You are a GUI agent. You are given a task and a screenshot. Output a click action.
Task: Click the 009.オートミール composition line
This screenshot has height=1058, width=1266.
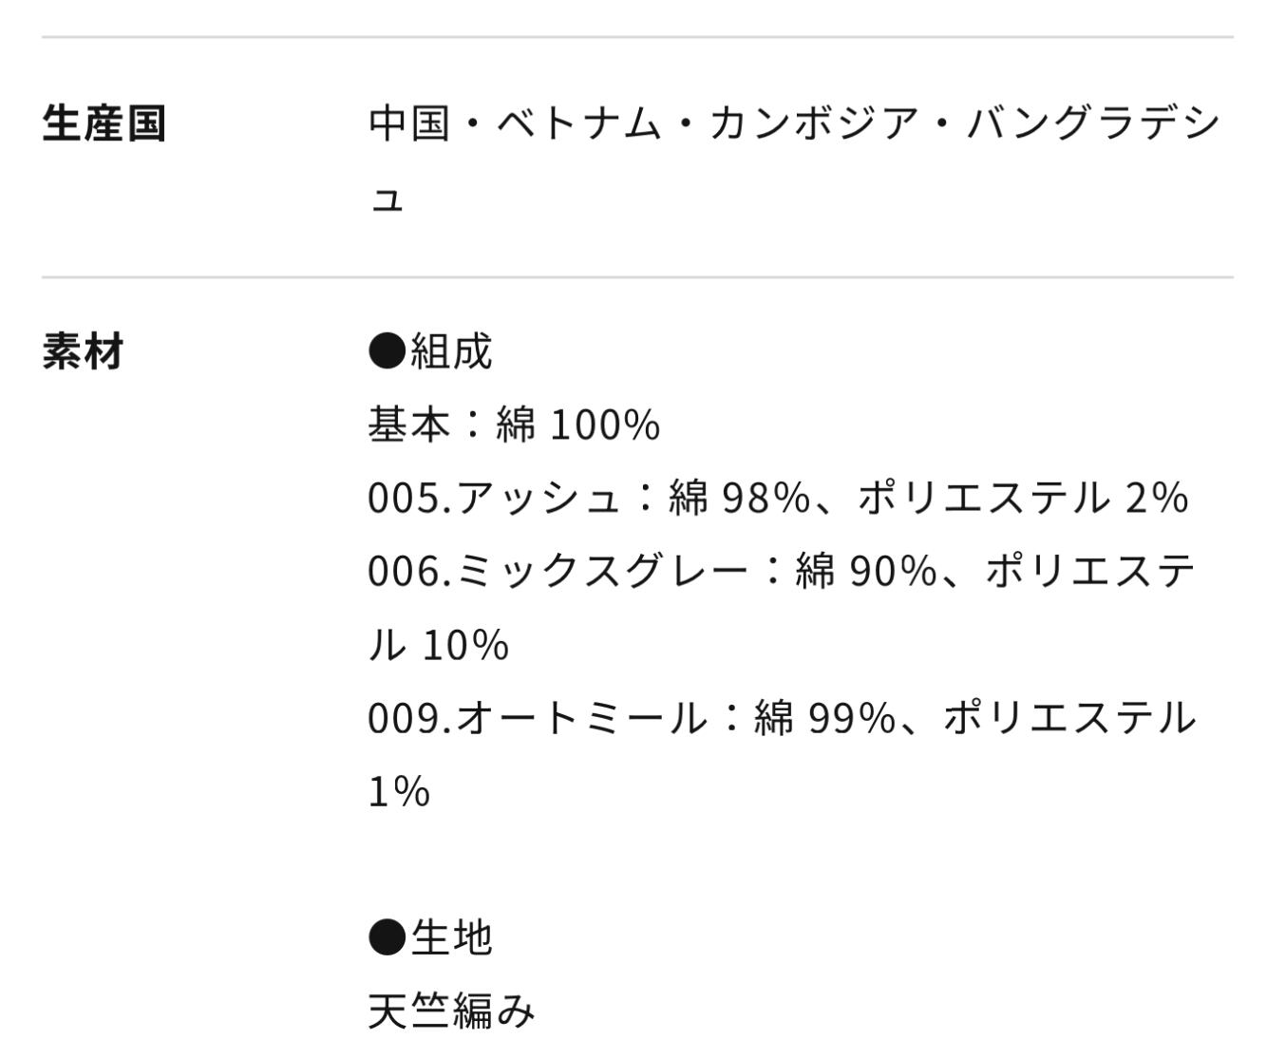pos(781,719)
